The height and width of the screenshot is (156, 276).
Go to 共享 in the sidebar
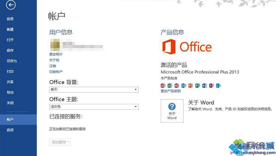tap(10, 82)
